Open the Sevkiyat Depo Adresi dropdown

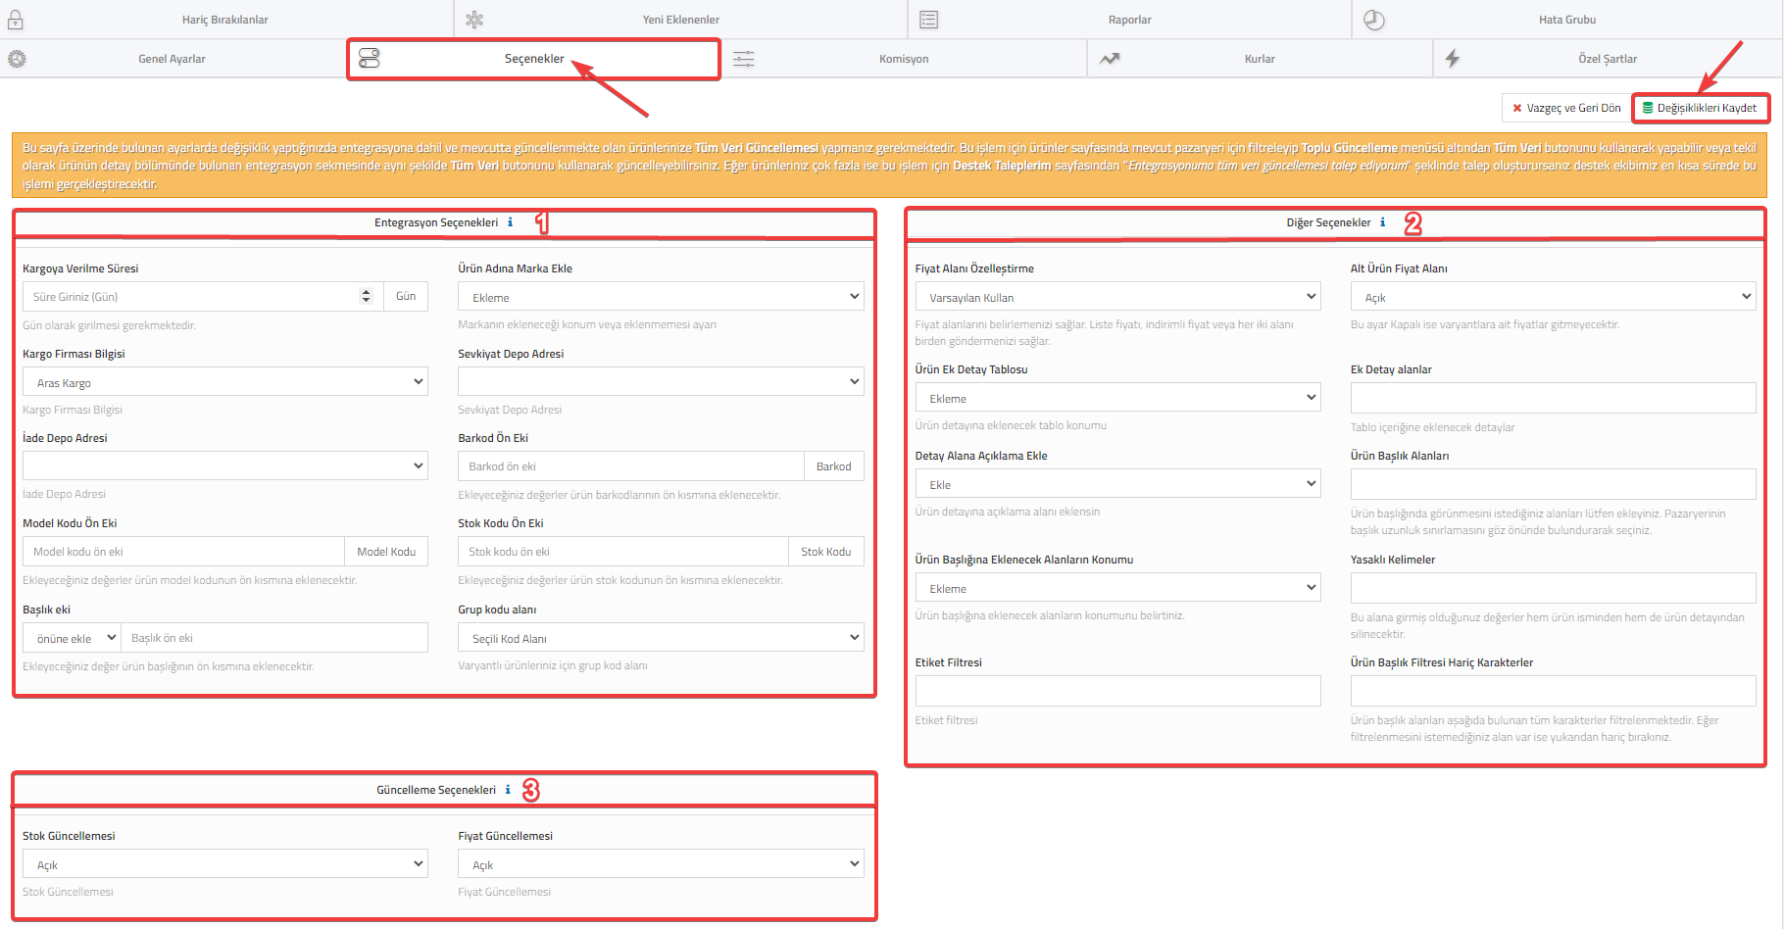point(661,381)
